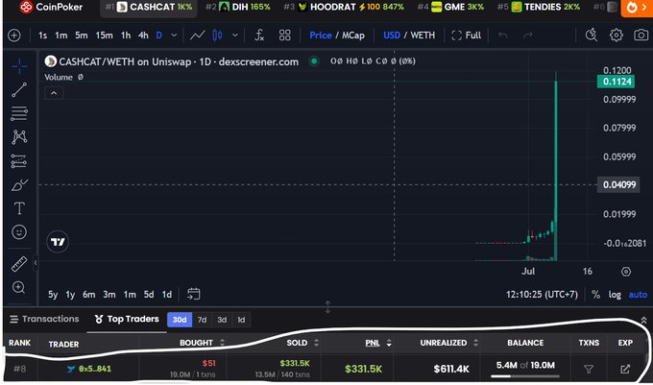The height and width of the screenshot is (385, 653).
Task: Select the CASHCAT trending token tab
Action: tap(149, 7)
